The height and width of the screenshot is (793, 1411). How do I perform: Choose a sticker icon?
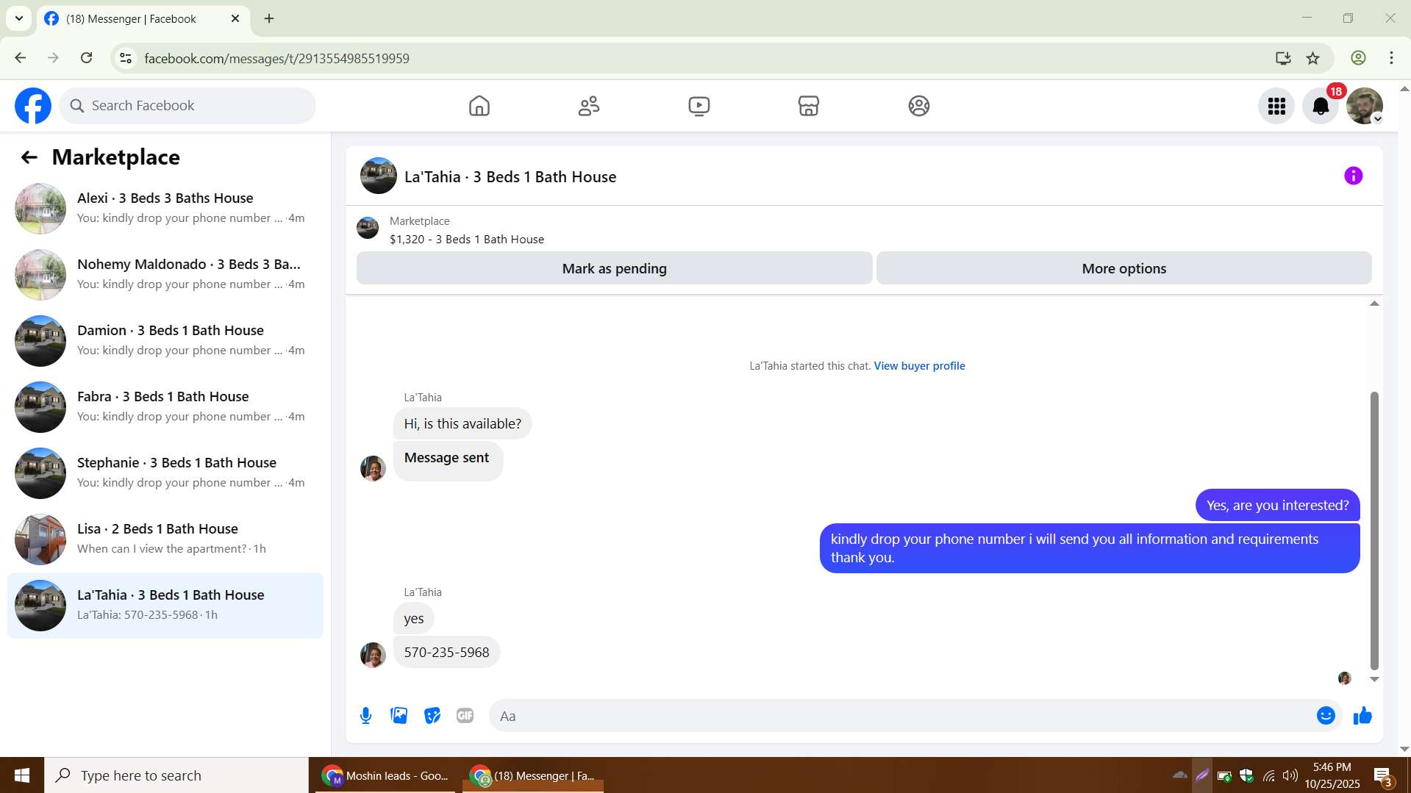432,716
